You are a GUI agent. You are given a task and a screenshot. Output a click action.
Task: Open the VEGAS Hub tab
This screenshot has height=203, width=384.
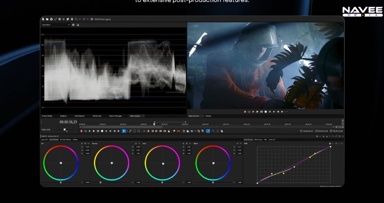pyautogui.click(x=97, y=116)
